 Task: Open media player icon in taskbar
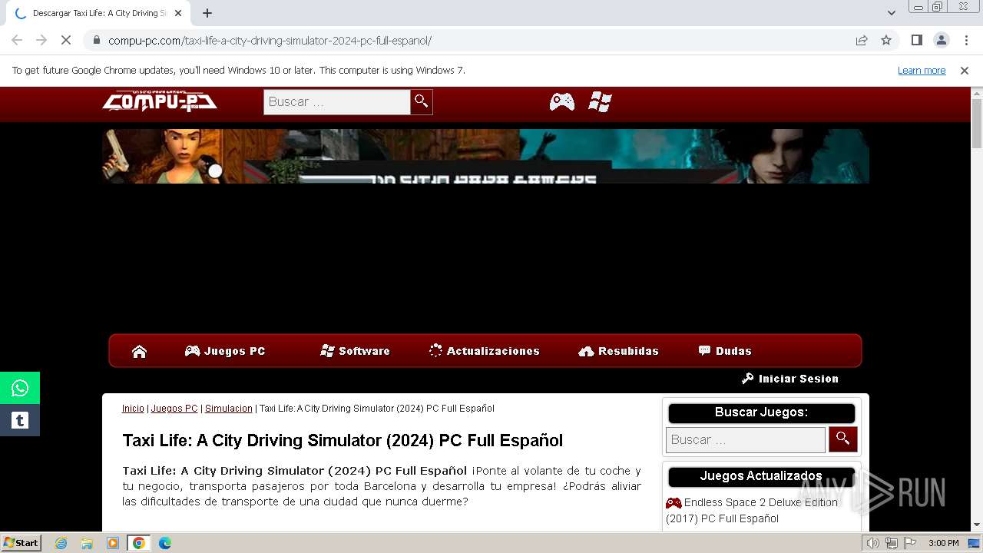pyautogui.click(x=113, y=543)
